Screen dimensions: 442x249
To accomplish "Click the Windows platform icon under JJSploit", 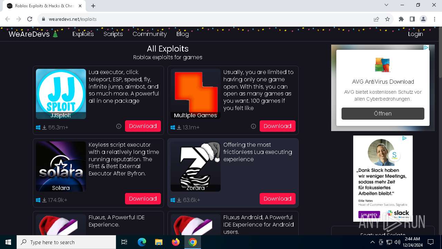I will click(x=38, y=128).
